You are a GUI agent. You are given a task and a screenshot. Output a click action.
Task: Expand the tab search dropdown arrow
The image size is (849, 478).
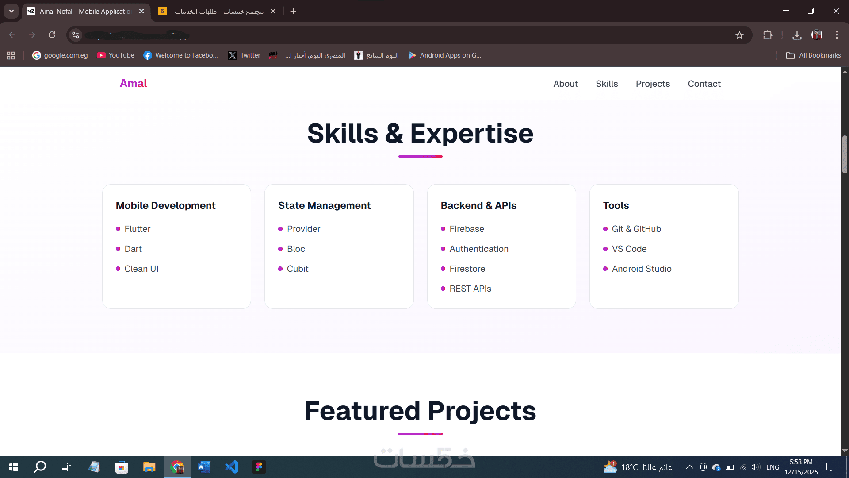[x=11, y=11]
